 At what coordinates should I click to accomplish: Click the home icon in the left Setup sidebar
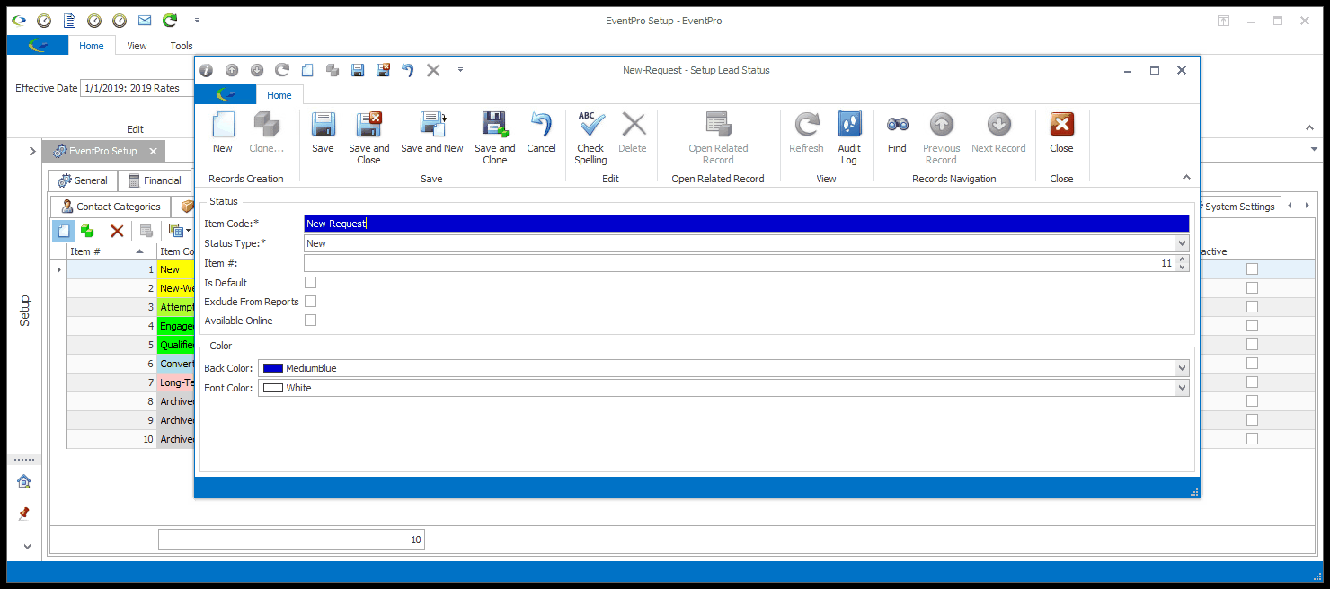tap(24, 481)
